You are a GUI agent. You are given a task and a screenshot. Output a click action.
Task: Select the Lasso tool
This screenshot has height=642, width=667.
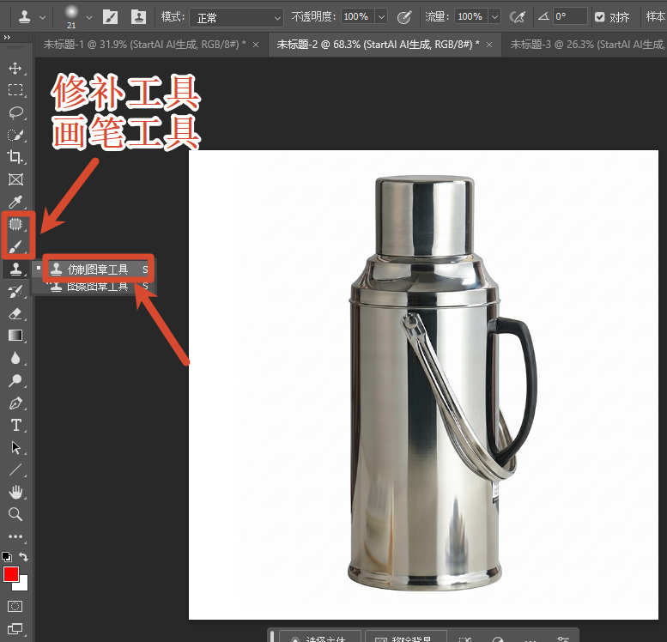pyautogui.click(x=15, y=112)
